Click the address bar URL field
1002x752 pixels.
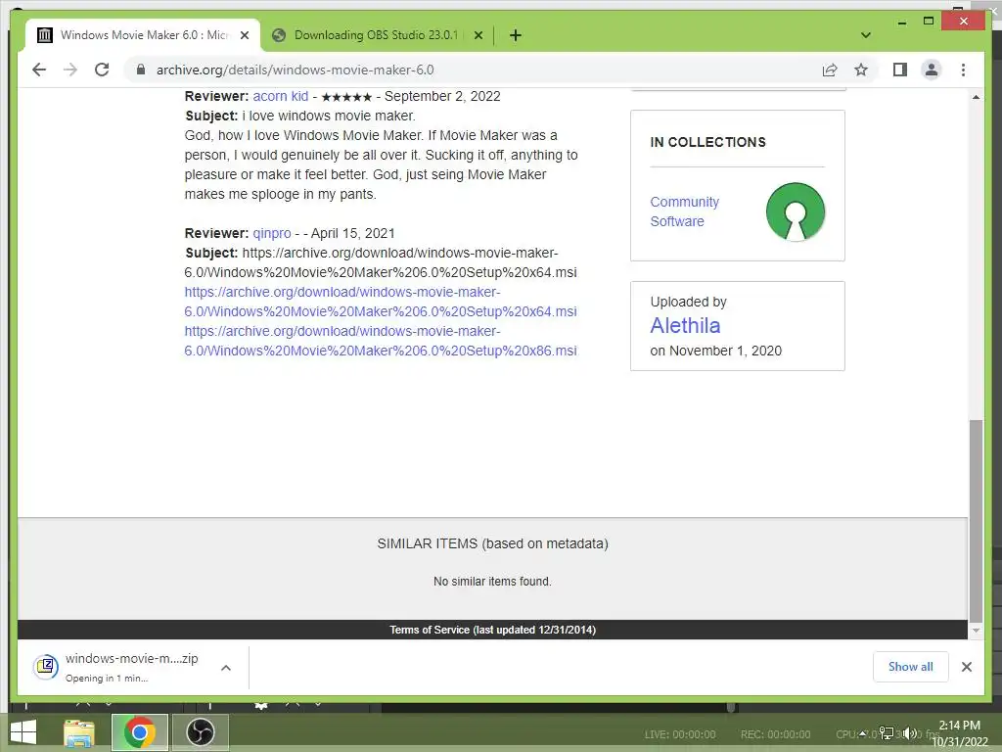[473, 70]
